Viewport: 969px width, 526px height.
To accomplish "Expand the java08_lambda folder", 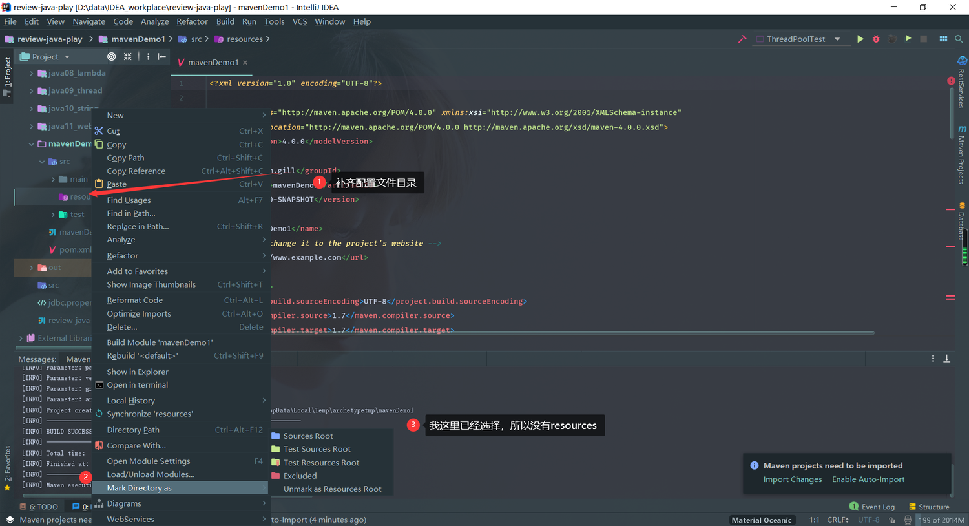I will point(31,73).
